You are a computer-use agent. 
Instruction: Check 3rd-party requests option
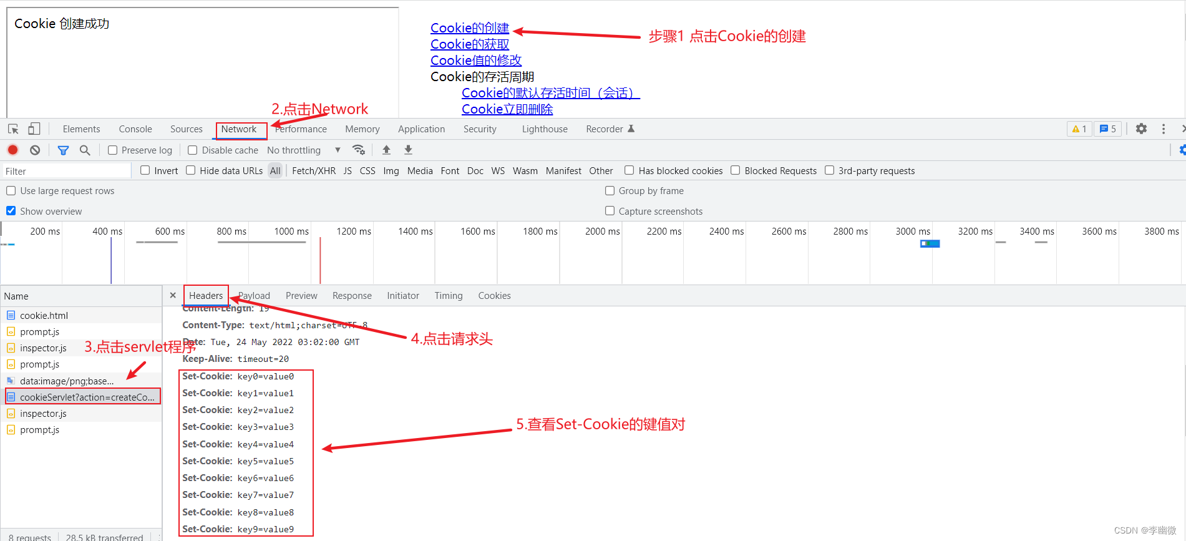coord(829,170)
